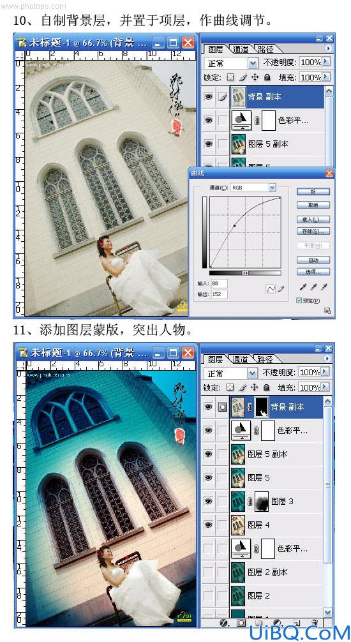
Task: Click the delete layer trash icon
Action: pyautogui.click(x=315, y=623)
